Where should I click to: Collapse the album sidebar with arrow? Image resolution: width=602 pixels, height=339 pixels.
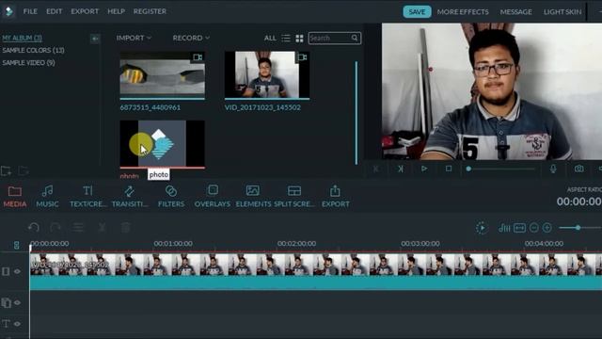click(95, 39)
